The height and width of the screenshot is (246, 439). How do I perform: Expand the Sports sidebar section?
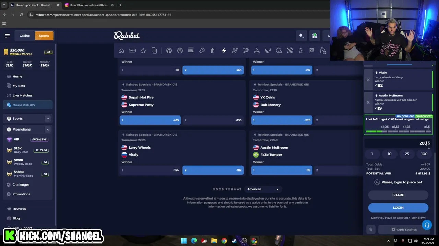[x=48, y=119]
